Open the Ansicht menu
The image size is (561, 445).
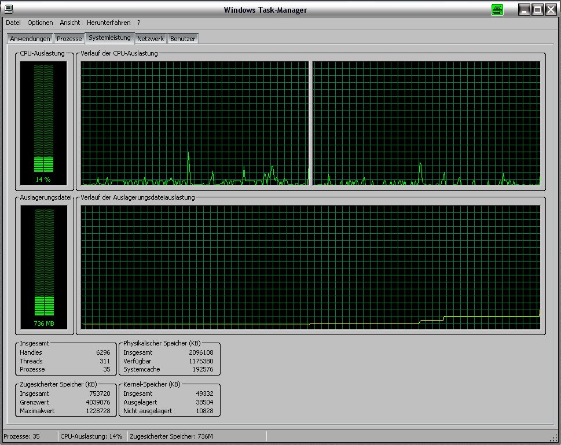(x=70, y=23)
